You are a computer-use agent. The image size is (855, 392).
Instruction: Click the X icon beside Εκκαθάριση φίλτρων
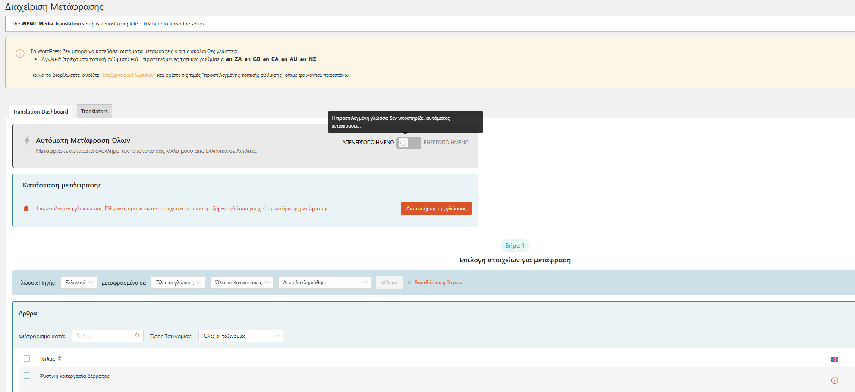409,283
